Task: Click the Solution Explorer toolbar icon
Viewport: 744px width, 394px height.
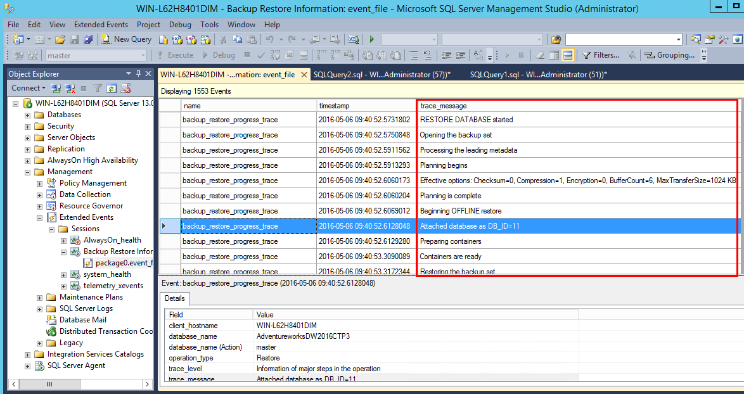Action: [x=696, y=39]
